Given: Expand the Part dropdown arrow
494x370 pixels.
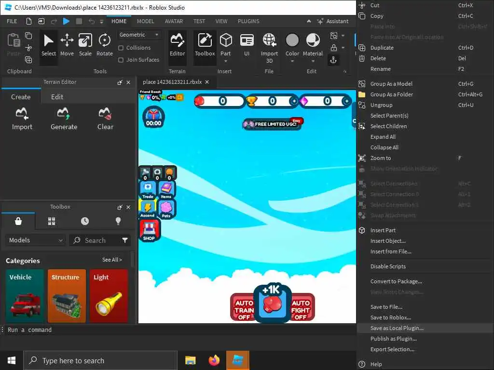Looking at the screenshot, I should point(226,61).
